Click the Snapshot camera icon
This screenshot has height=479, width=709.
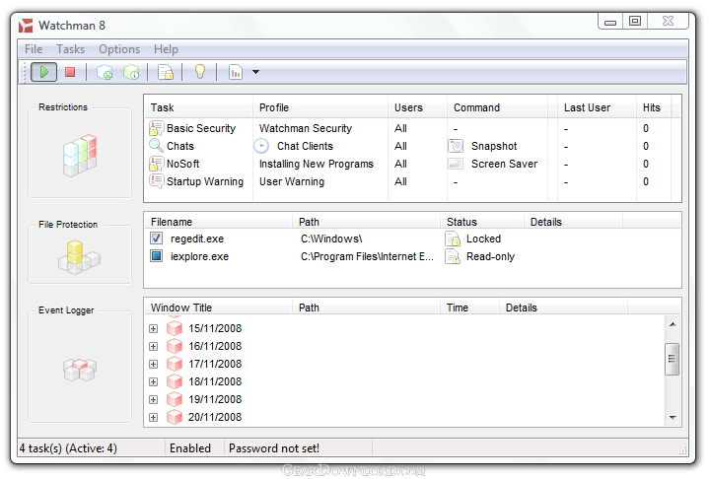point(456,146)
